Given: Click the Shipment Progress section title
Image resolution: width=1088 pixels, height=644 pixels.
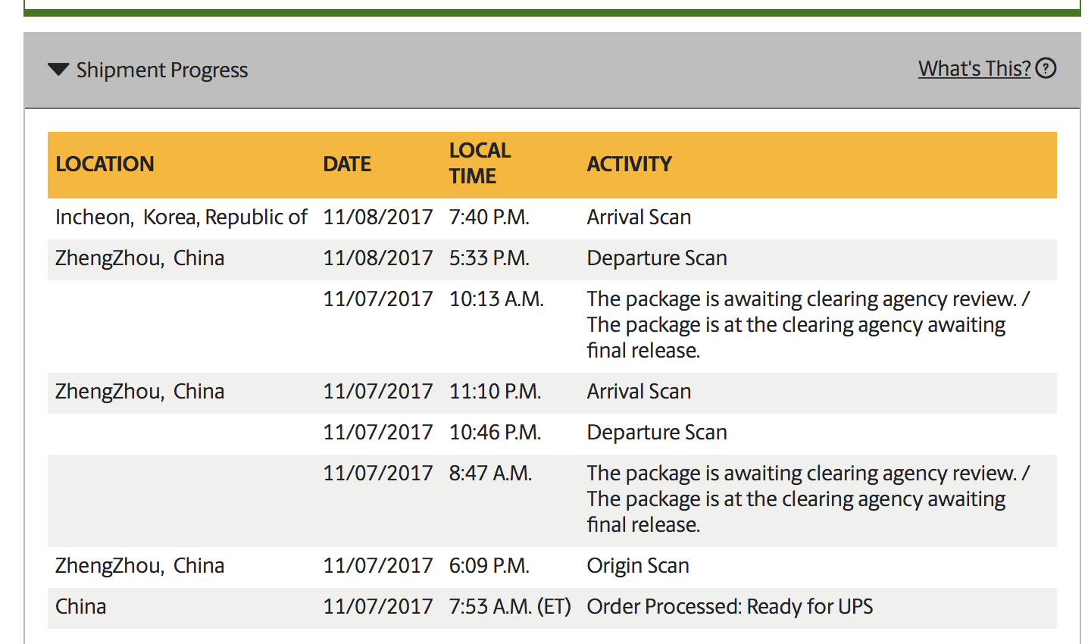Looking at the screenshot, I should coord(161,70).
